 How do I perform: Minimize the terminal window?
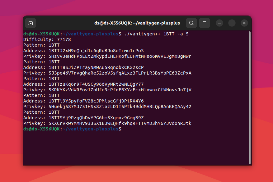[x=219, y=23]
